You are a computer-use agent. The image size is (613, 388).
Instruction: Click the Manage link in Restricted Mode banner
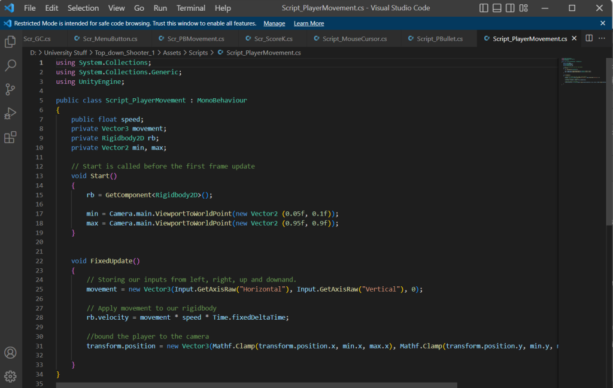274,23
